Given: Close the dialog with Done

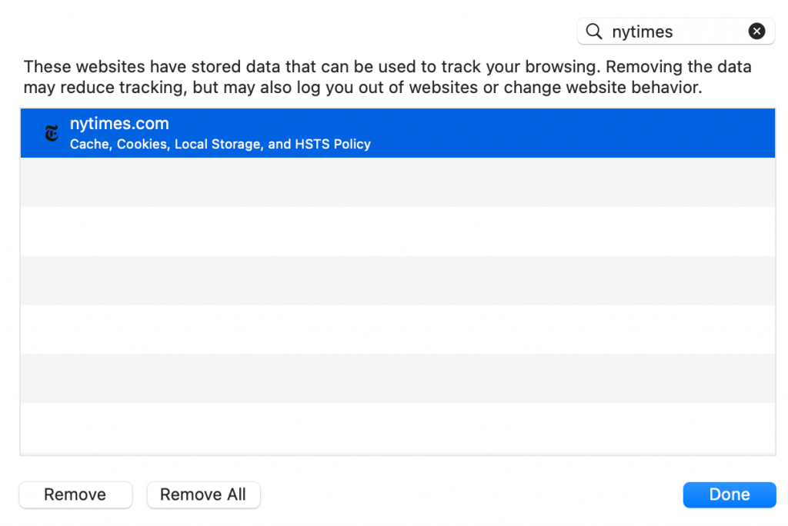Looking at the screenshot, I should (730, 494).
